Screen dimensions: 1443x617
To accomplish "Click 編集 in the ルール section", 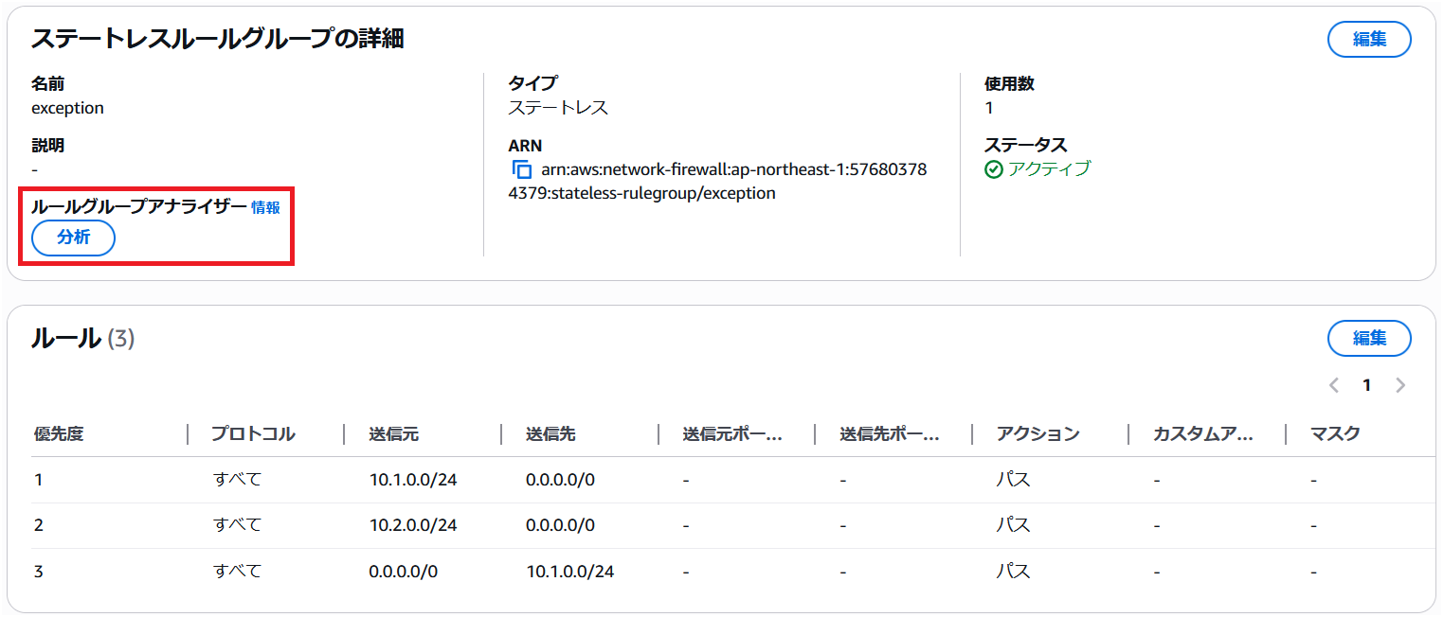I will pos(1369,338).
